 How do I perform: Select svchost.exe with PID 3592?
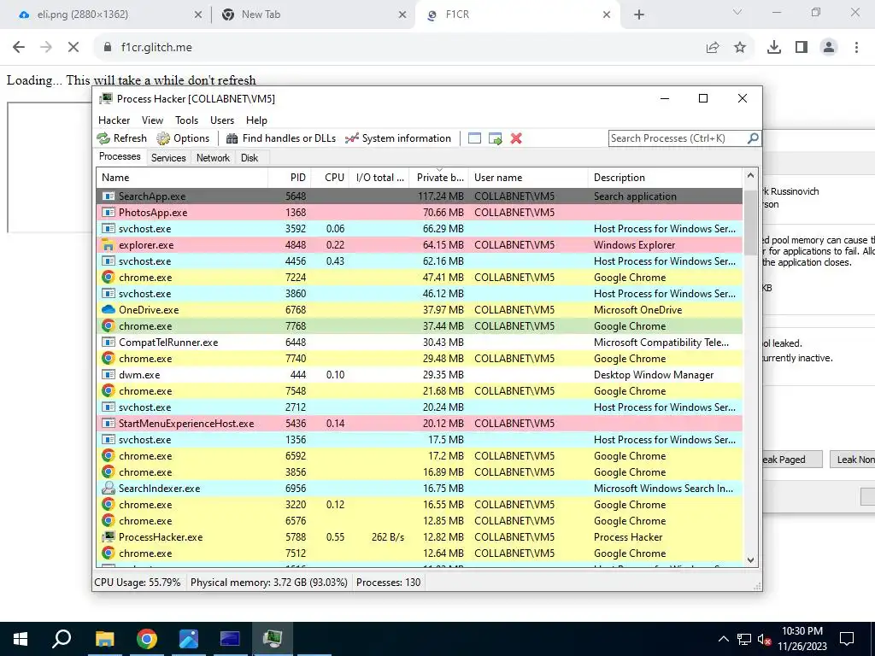point(420,229)
